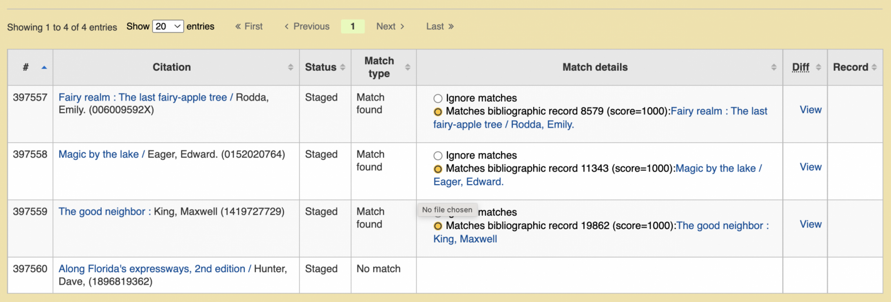Viewport: 891px width, 302px height.
Task: Sort by Match details column arrows
Action: pos(774,67)
